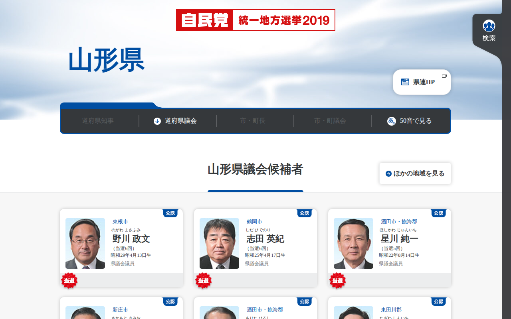Click the あ icon beside 50音で見る
511x319 pixels.
pos(392,121)
